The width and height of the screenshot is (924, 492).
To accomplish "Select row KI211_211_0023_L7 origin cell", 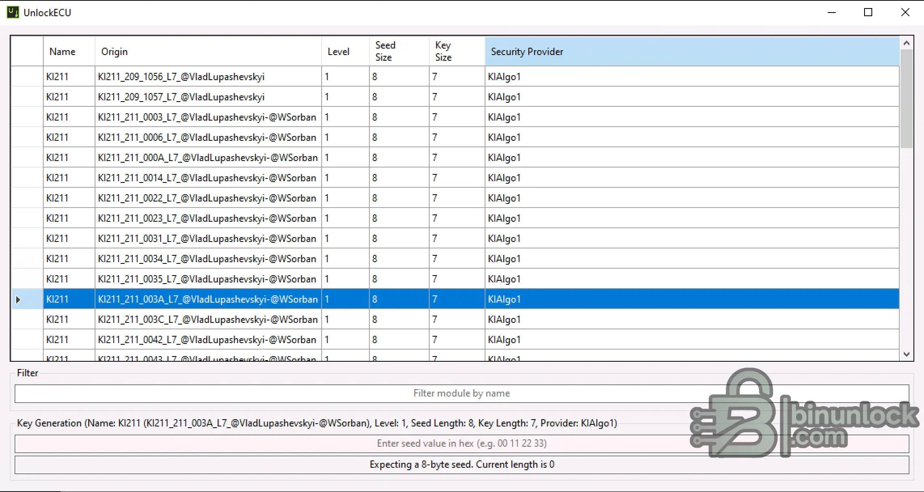I will (x=208, y=218).
